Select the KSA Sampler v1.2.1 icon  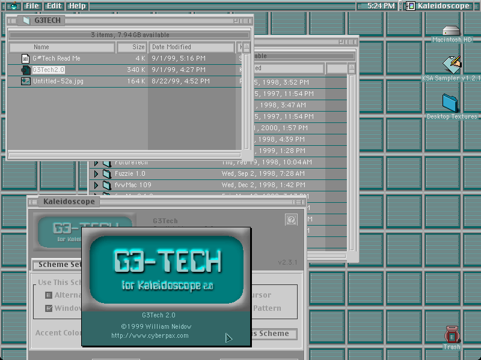point(452,65)
